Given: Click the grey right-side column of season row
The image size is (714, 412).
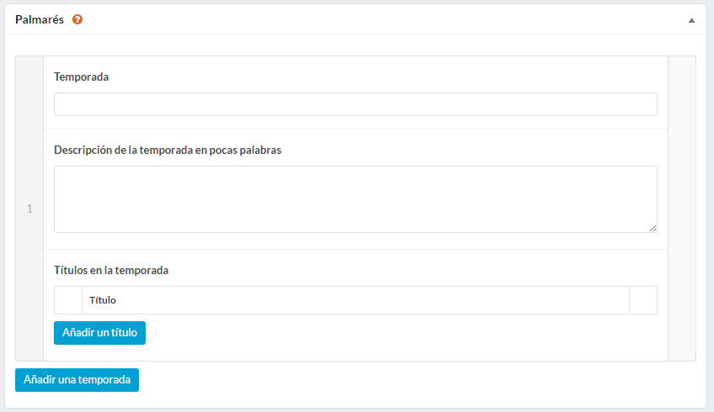Looking at the screenshot, I should click(682, 209).
